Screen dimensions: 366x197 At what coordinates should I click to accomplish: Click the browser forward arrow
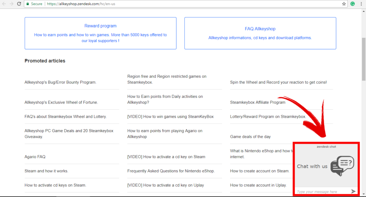click(11, 4)
